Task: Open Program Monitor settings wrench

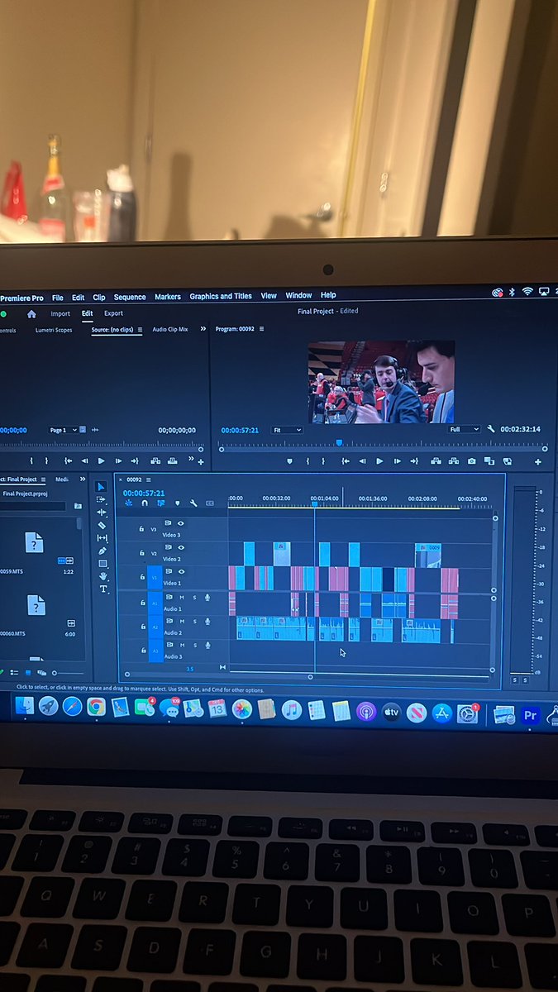Action: click(x=491, y=429)
